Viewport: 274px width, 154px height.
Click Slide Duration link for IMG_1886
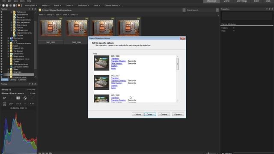[x=117, y=64]
